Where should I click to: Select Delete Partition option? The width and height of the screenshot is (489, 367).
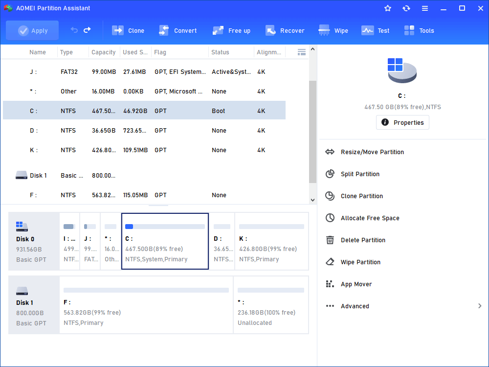pos(363,240)
